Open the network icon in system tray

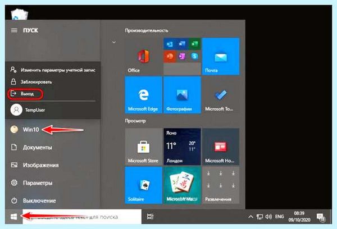(x=259, y=217)
